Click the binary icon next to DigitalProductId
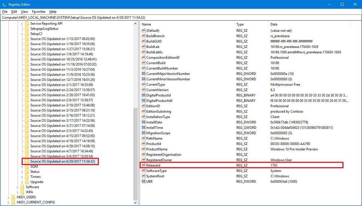This screenshot has width=362, height=206. coord(143,95)
